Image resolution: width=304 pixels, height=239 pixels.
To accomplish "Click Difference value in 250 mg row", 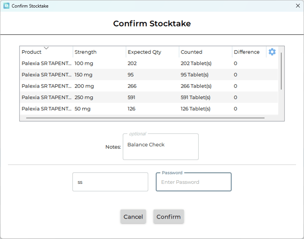I will 235,97.
